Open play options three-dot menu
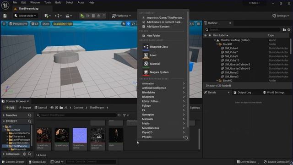 pyautogui.click(x=104, y=16)
